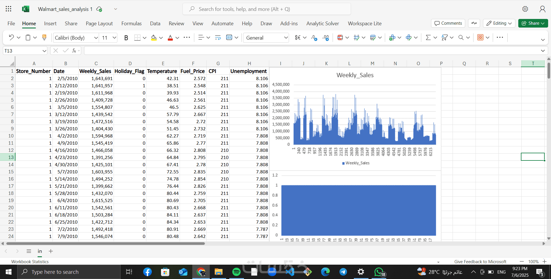The height and width of the screenshot is (279, 551).
Task: Click the Comments button
Action: pos(448,23)
